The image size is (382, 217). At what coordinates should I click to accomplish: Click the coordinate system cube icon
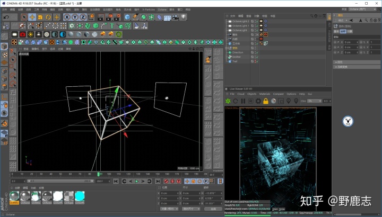[x=91, y=17]
